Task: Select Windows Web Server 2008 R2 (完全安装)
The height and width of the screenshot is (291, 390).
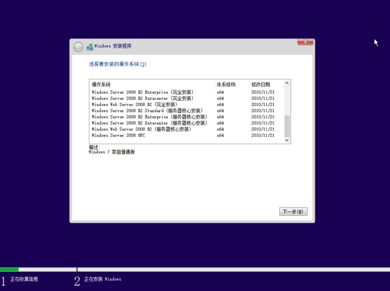Action: (x=134, y=105)
